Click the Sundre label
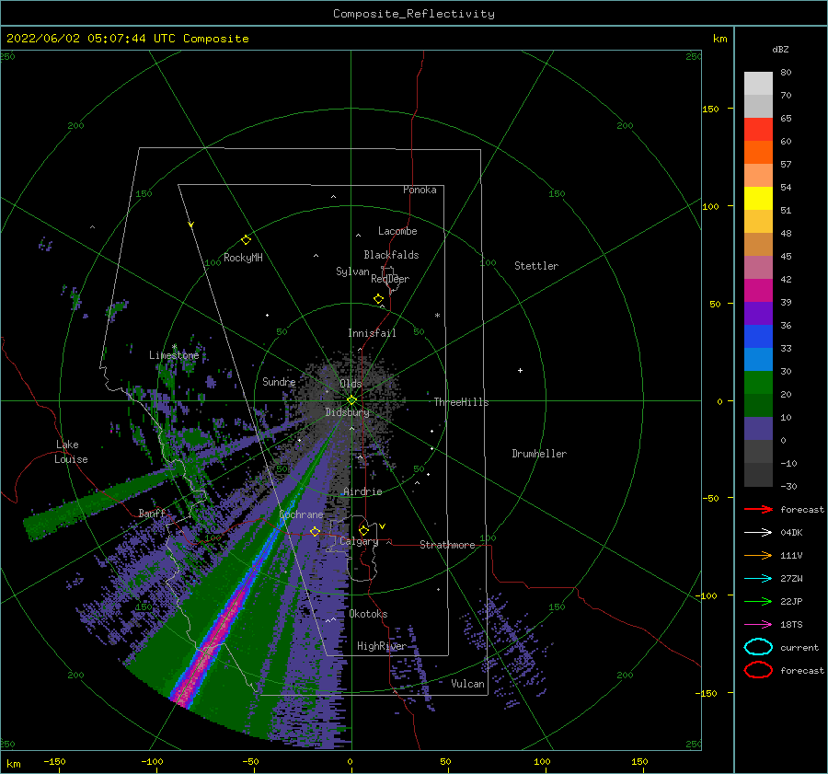This screenshot has height=774, width=828. pyautogui.click(x=279, y=381)
